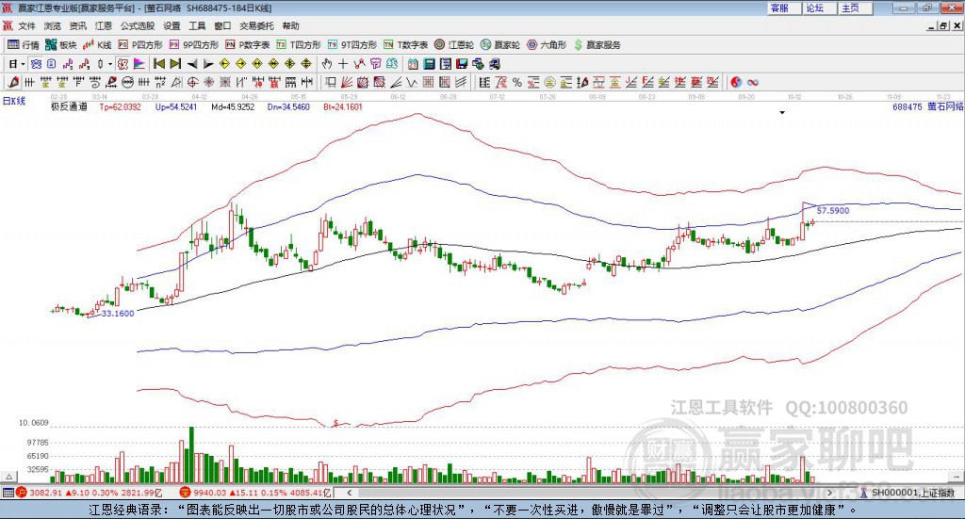Click the 33.1600 low price label
Viewport: 965px width, 519px height.
[117, 313]
